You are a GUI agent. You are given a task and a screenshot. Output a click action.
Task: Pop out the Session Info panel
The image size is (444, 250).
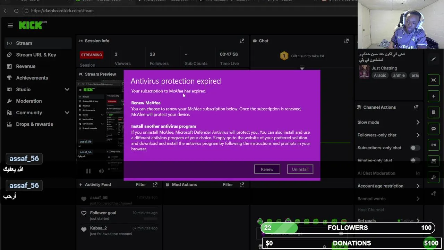[242, 41]
